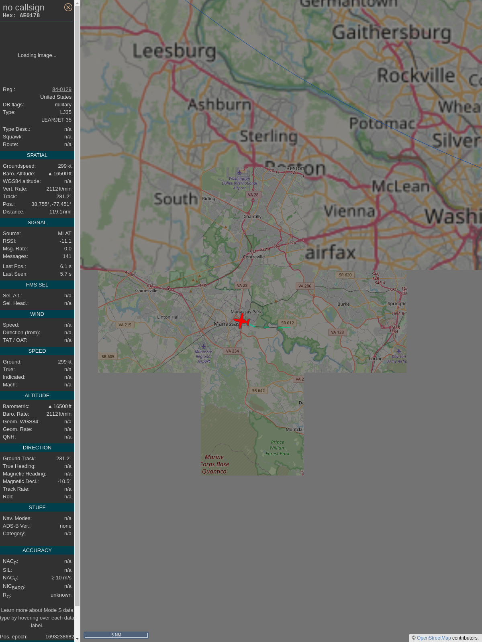Click the sidebar scroll up arrow
Viewport: 482px width, 642px height.
coord(77,3)
